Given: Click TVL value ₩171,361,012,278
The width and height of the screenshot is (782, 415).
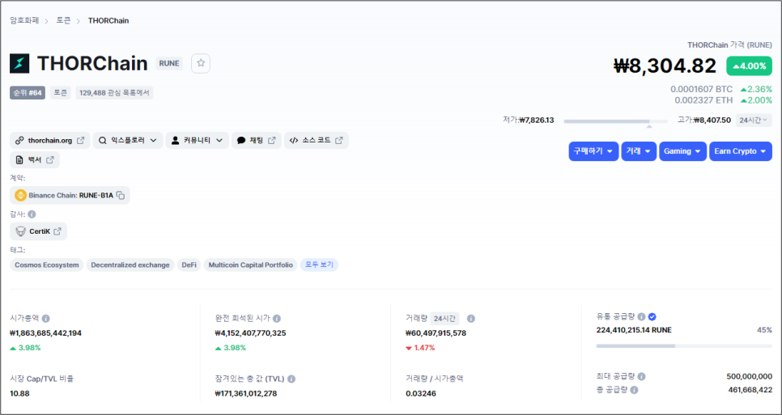Looking at the screenshot, I should pyautogui.click(x=246, y=394).
